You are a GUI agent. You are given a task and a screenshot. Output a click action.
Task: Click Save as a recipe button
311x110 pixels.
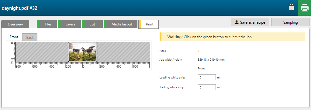click(250, 22)
